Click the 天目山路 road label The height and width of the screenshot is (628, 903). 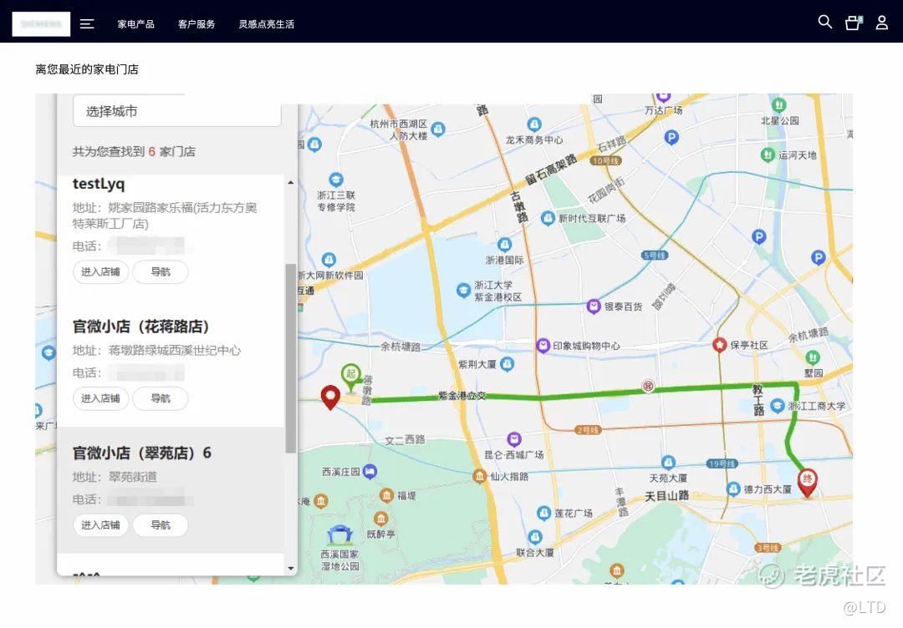click(x=667, y=495)
